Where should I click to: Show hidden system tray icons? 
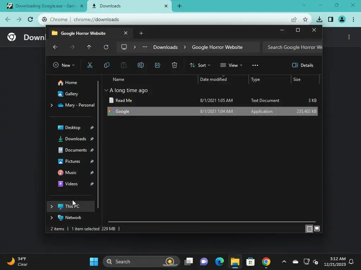click(284, 262)
